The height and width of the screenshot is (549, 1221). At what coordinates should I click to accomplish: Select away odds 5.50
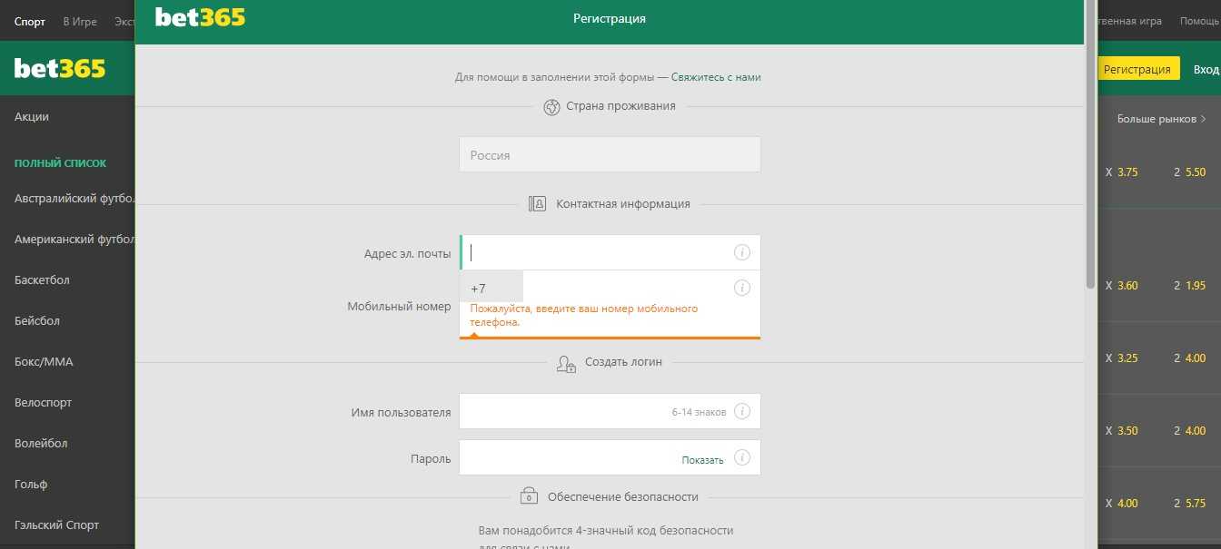pyautogui.click(x=1196, y=172)
